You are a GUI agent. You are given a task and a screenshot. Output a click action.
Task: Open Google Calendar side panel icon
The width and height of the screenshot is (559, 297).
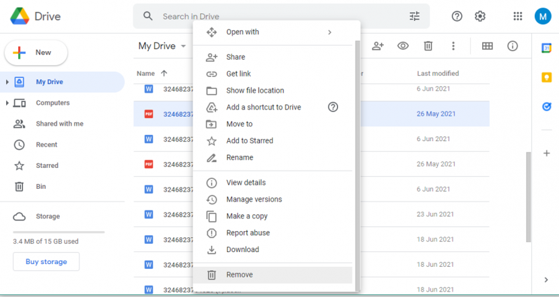[x=546, y=48]
